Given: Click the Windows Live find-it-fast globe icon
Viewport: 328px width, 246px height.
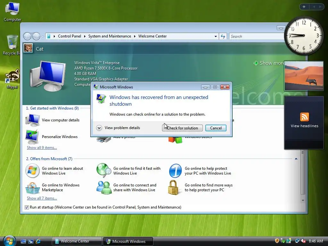Looking at the screenshot, I should click(x=104, y=171).
